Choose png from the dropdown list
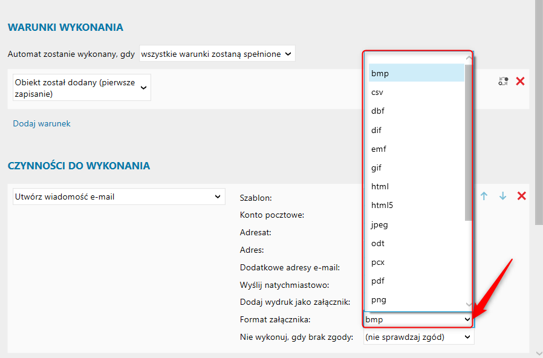Viewport: 543px width, 358px height. pyautogui.click(x=379, y=300)
